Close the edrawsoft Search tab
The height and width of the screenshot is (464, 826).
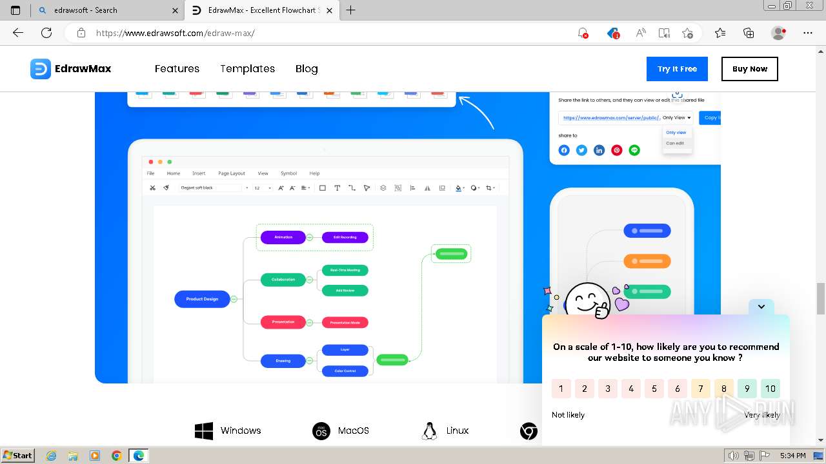(175, 10)
